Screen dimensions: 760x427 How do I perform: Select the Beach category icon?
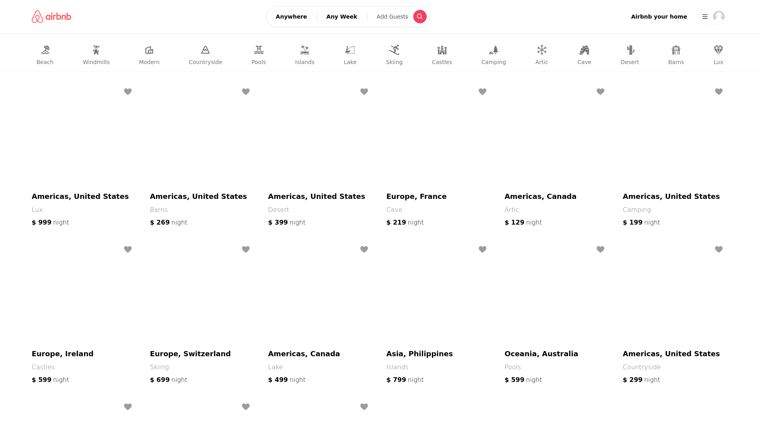[x=45, y=50]
